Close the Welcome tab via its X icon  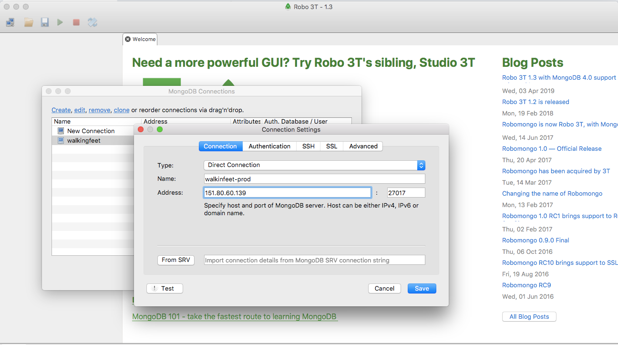pos(128,39)
